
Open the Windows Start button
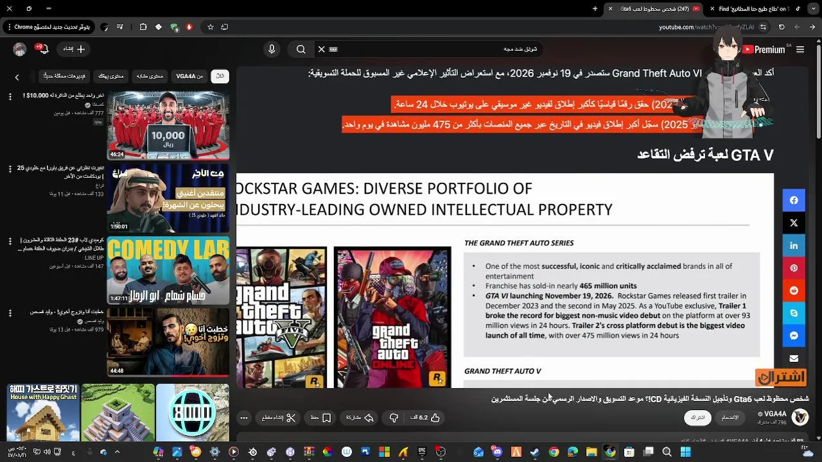pos(685,452)
